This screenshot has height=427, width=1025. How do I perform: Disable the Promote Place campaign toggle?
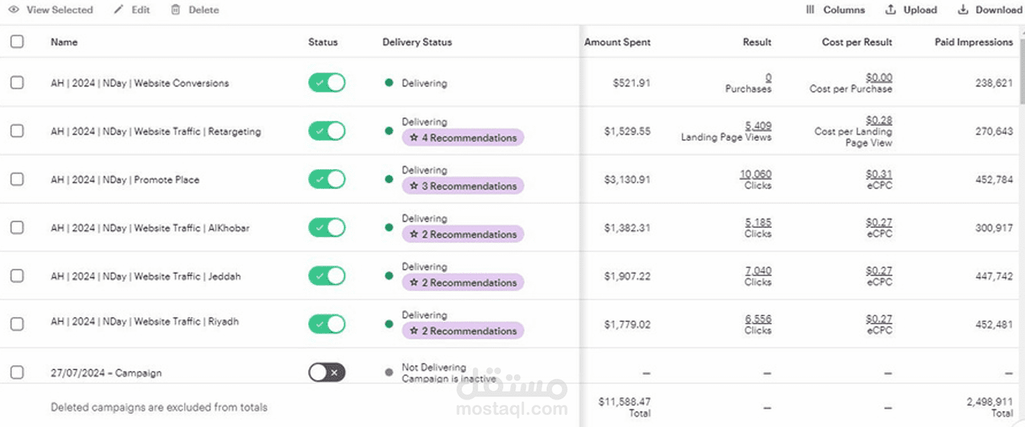327,179
